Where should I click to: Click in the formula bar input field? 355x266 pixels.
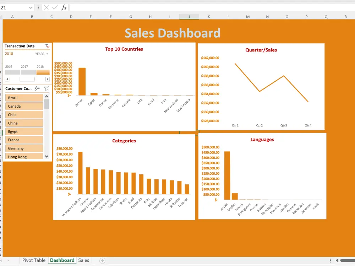click(x=212, y=7)
